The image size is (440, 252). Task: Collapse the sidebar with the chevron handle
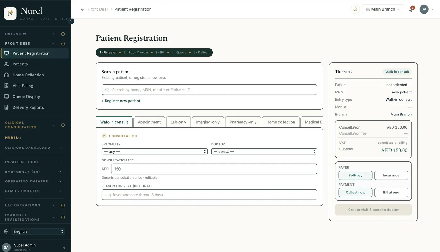click(x=71, y=21)
